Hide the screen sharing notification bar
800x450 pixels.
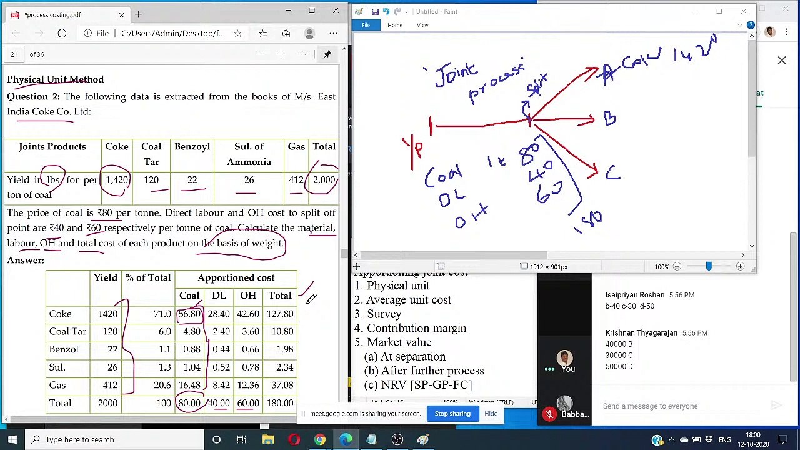click(491, 414)
